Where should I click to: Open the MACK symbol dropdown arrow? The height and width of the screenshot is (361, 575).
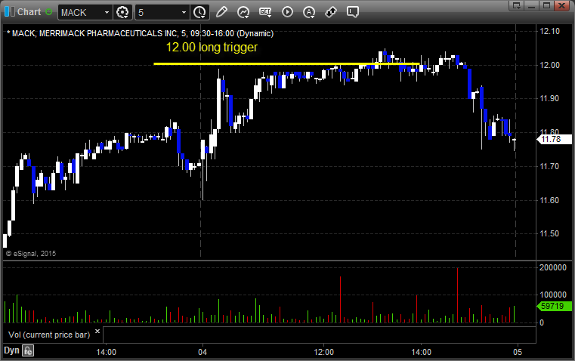107,12
